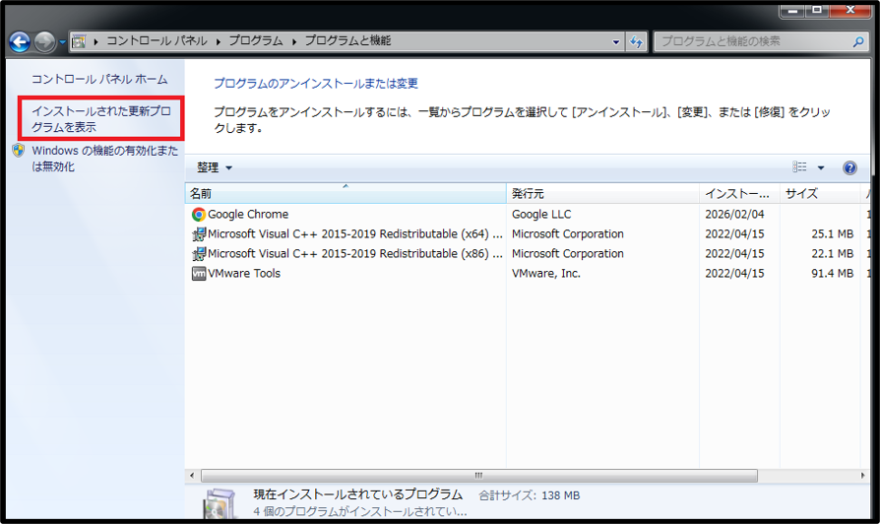Click the 91.4 MB size cell
The width and height of the screenshot is (880, 524).
coord(833,273)
